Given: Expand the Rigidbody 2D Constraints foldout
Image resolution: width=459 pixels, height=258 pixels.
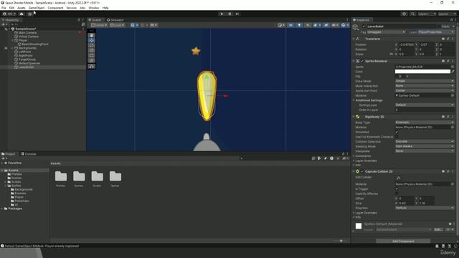Looking at the screenshot, I should click(354, 156).
